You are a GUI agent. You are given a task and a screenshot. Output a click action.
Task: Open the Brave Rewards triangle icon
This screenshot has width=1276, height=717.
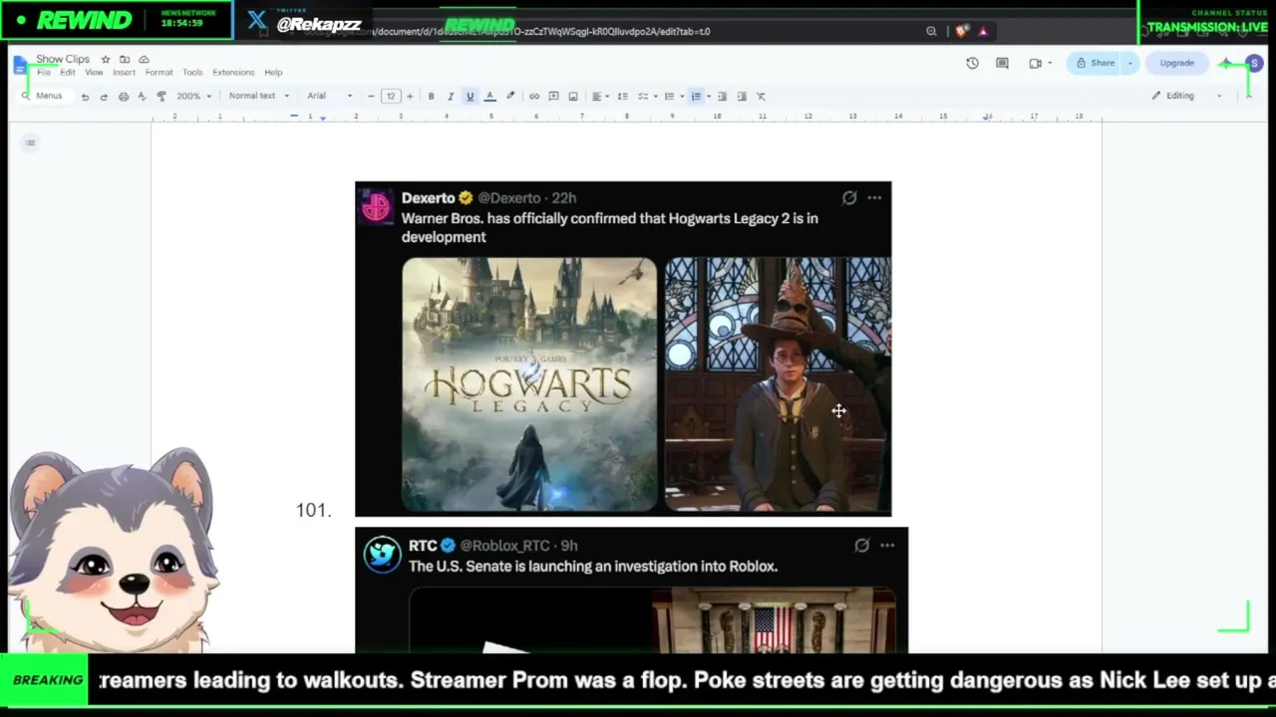click(x=983, y=32)
